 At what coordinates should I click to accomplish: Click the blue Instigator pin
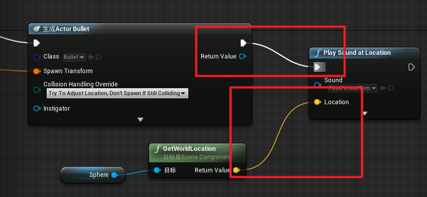(x=37, y=108)
